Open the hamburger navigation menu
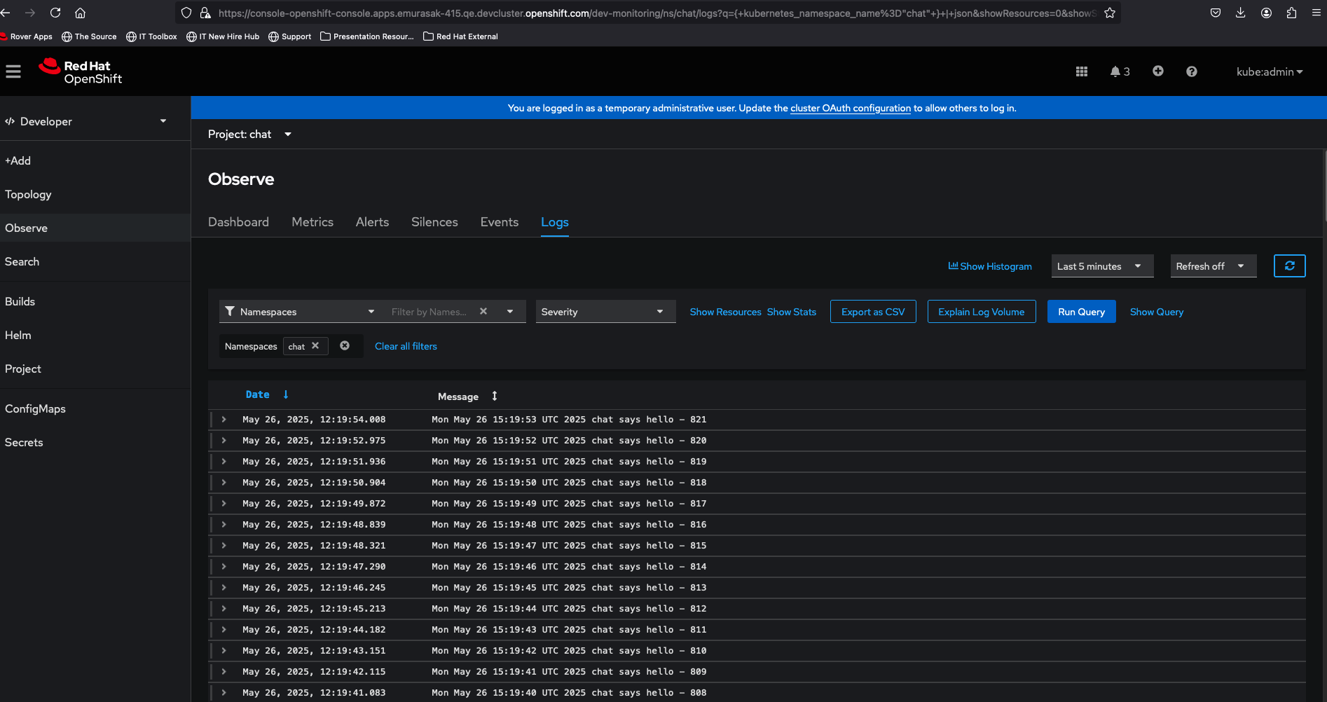1327x702 pixels. (13, 71)
